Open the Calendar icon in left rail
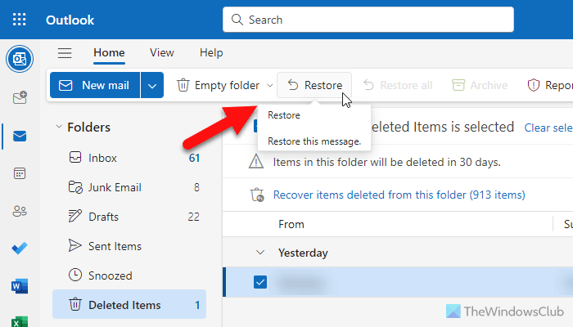 click(19, 173)
